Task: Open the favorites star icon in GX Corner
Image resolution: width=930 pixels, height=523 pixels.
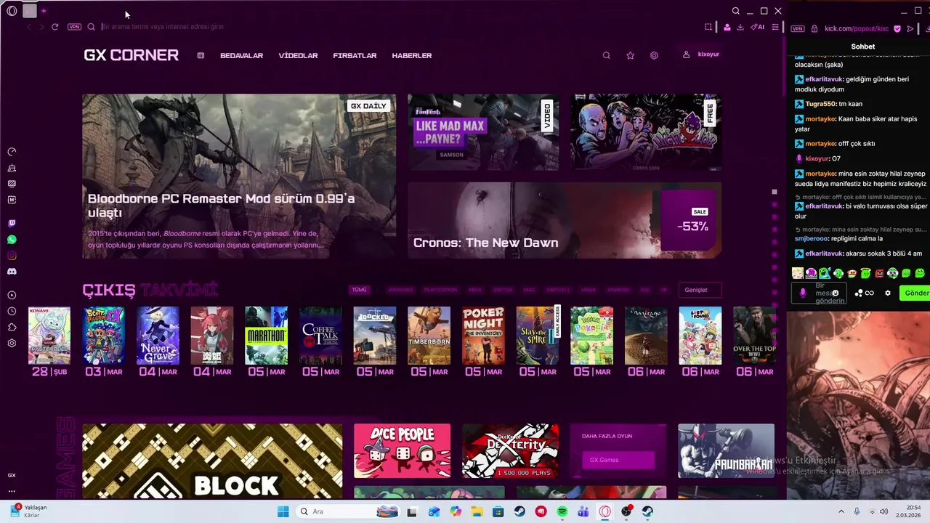Action: [630, 55]
